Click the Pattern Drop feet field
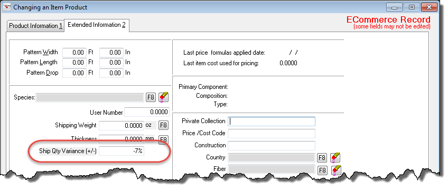 click(x=74, y=73)
